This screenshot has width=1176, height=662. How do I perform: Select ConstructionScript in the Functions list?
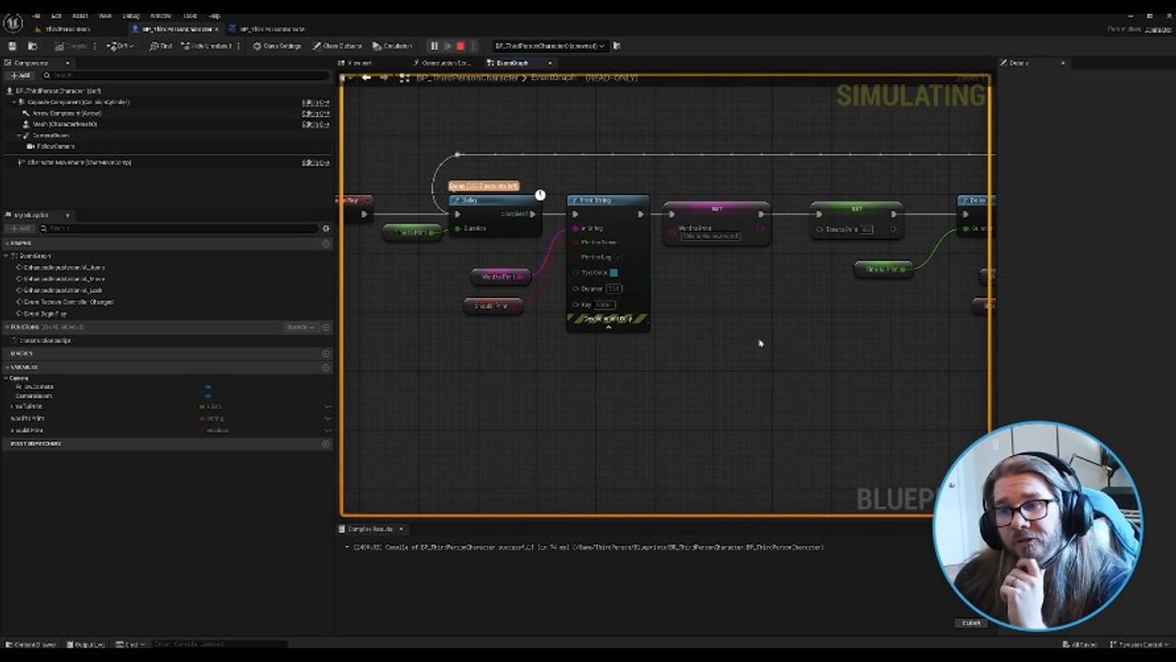coord(45,340)
